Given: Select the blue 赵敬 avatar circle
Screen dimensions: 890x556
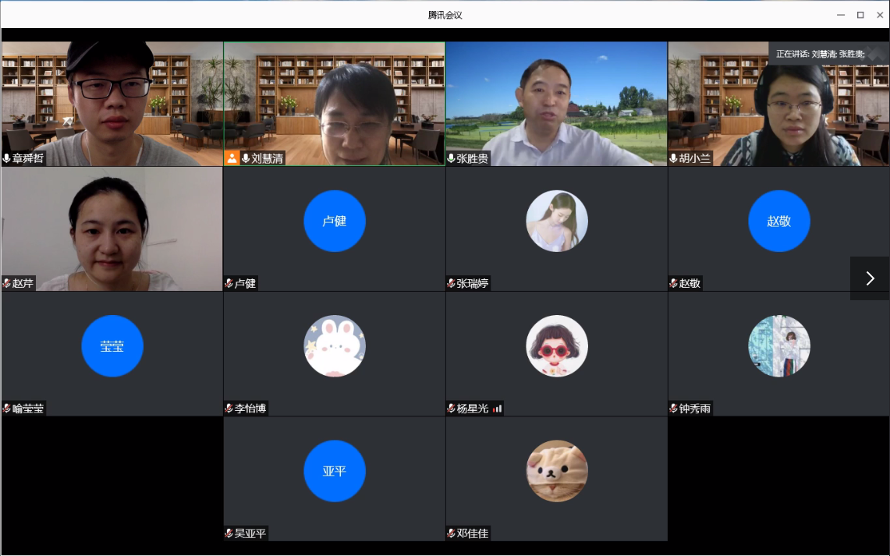Looking at the screenshot, I should point(778,221).
